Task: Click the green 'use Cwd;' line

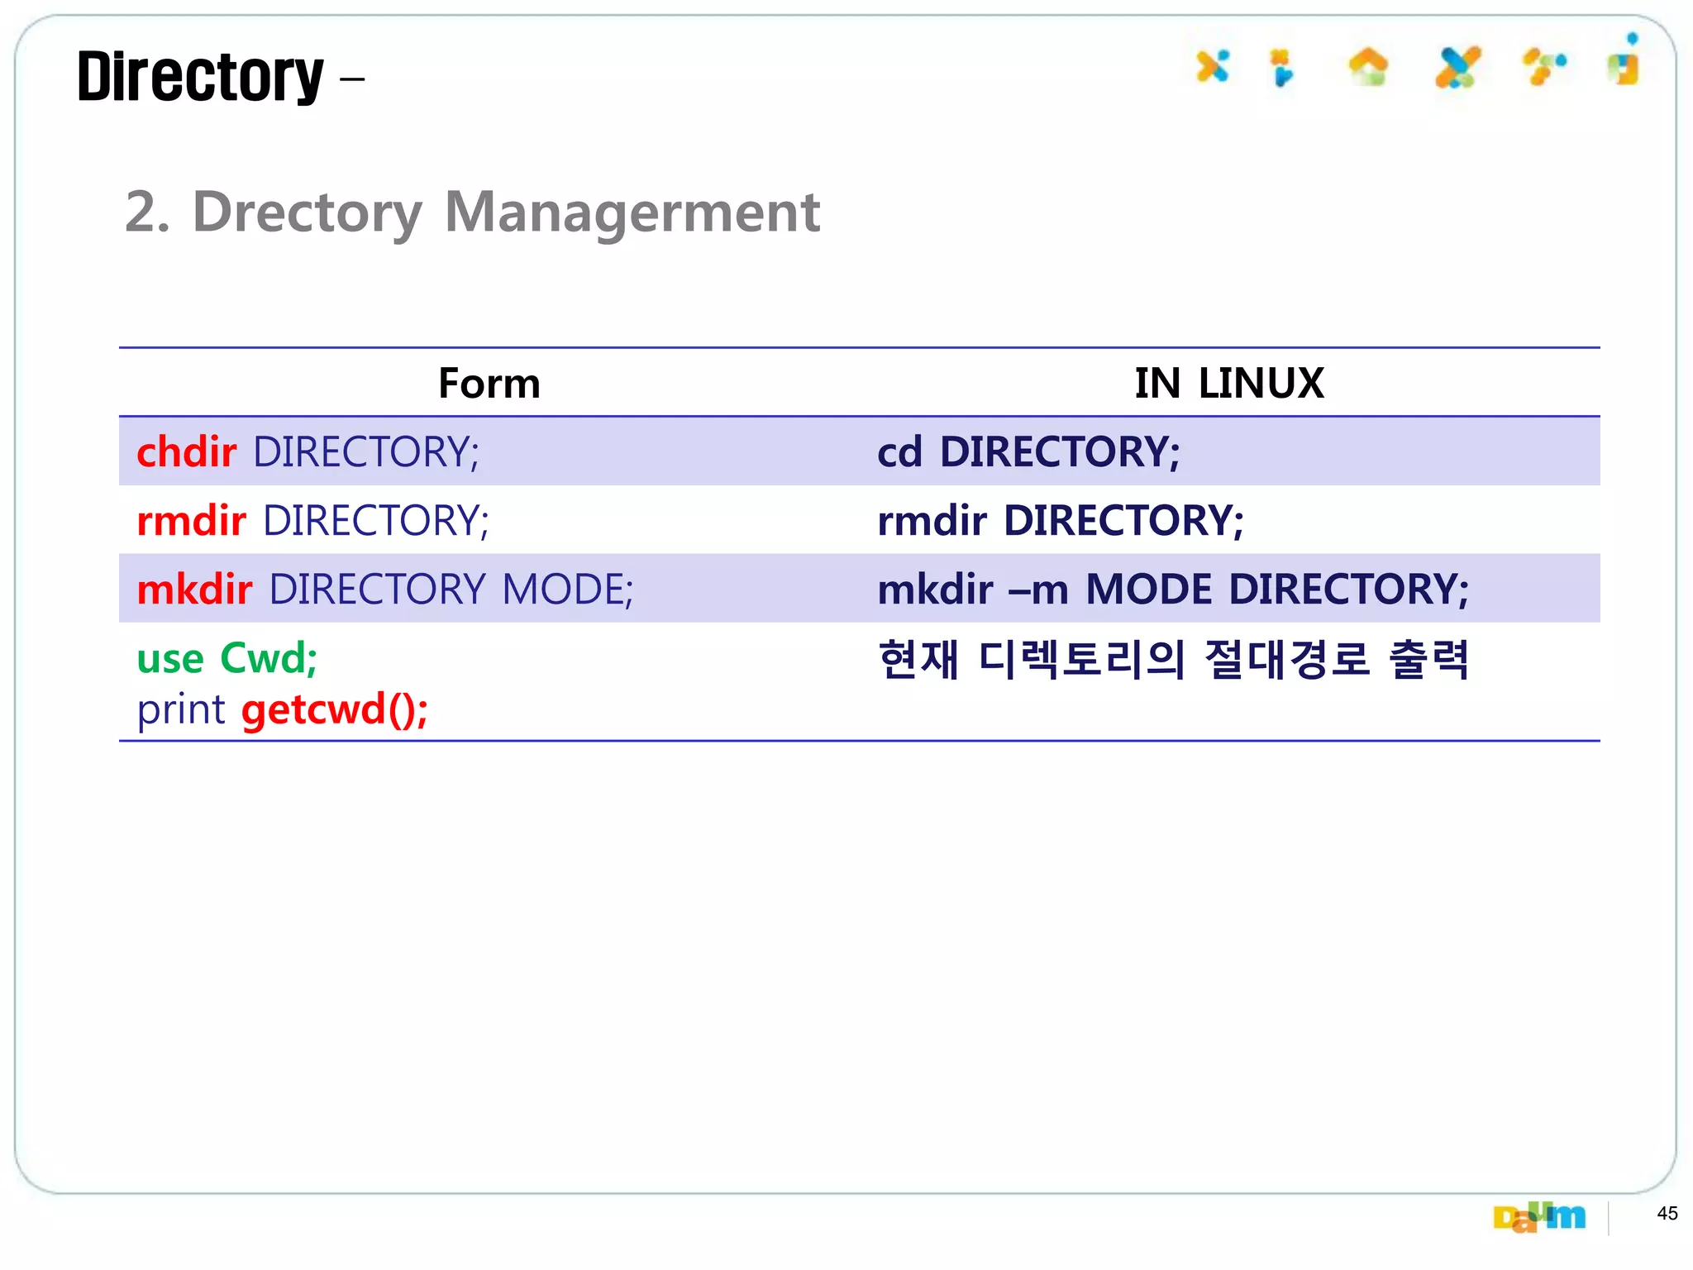Action: coord(227,659)
